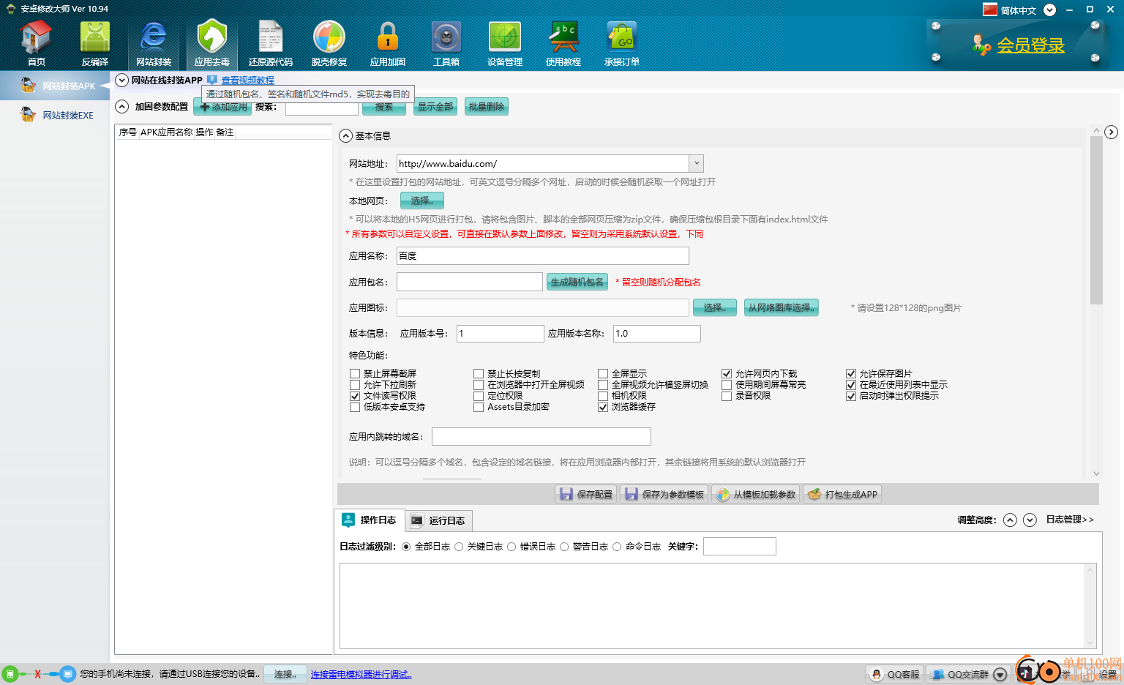This screenshot has width=1124, height=685.
Task: Click the 从网络图库选择 button
Action: point(782,307)
